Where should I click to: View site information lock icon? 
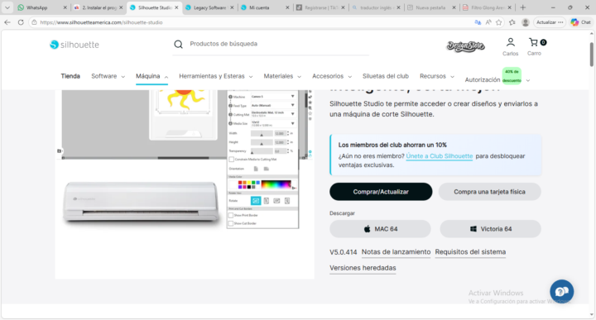[34, 22]
